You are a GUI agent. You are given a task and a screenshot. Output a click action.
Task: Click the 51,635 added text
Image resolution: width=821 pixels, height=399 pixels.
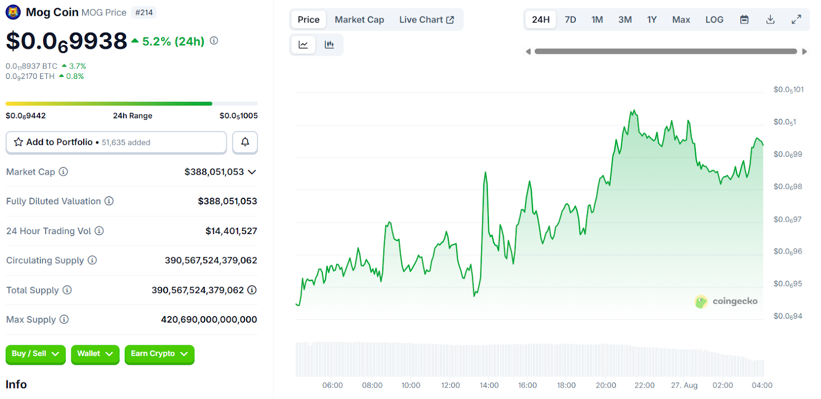[126, 142]
